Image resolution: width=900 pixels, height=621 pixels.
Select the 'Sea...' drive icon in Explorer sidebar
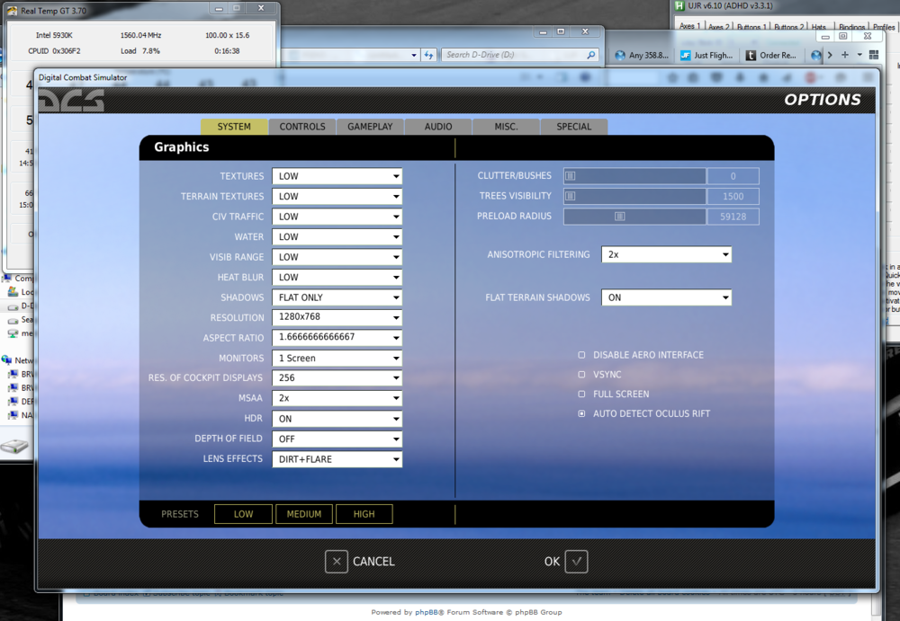(13, 320)
